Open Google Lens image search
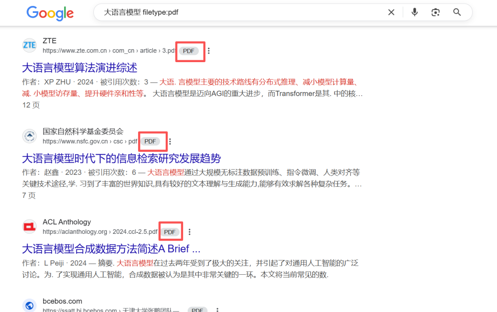This screenshot has width=497, height=312. (x=435, y=12)
